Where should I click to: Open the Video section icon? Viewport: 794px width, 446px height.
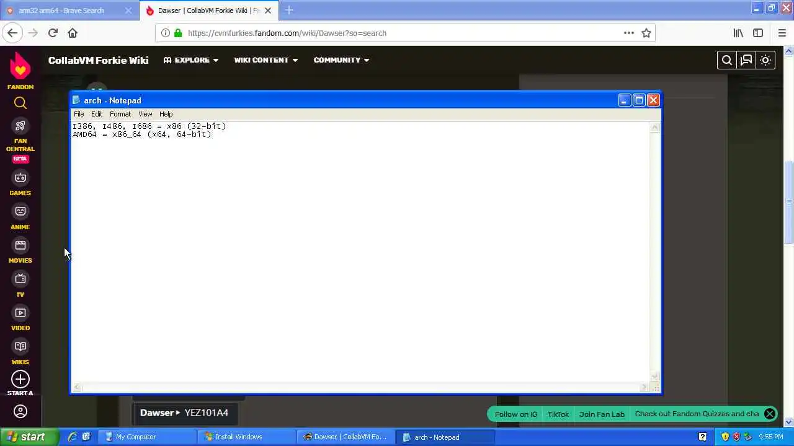[x=20, y=313]
